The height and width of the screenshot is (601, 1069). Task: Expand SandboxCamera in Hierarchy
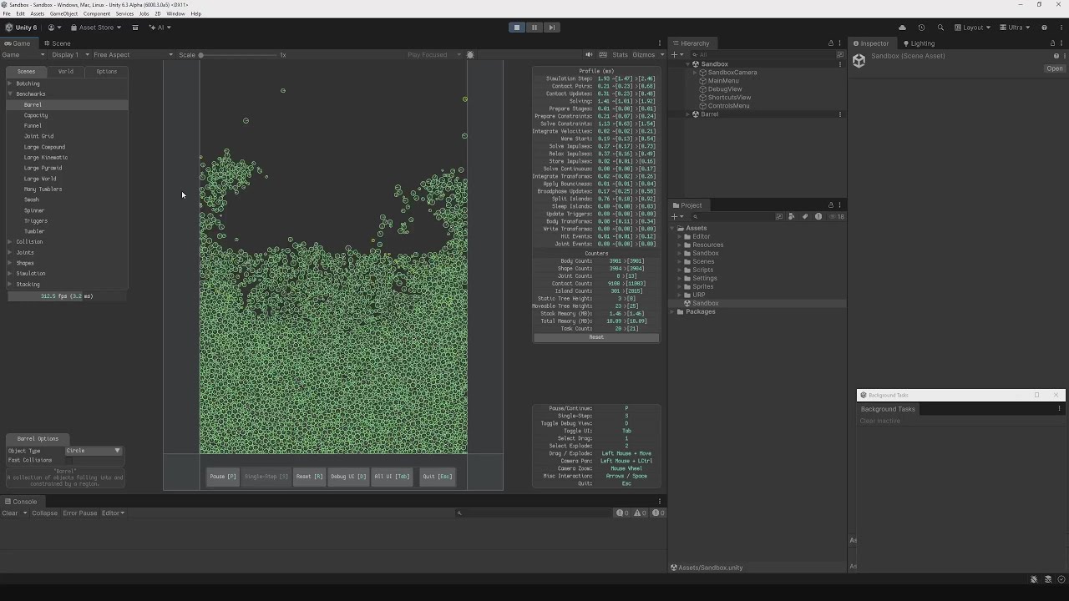pos(695,73)
